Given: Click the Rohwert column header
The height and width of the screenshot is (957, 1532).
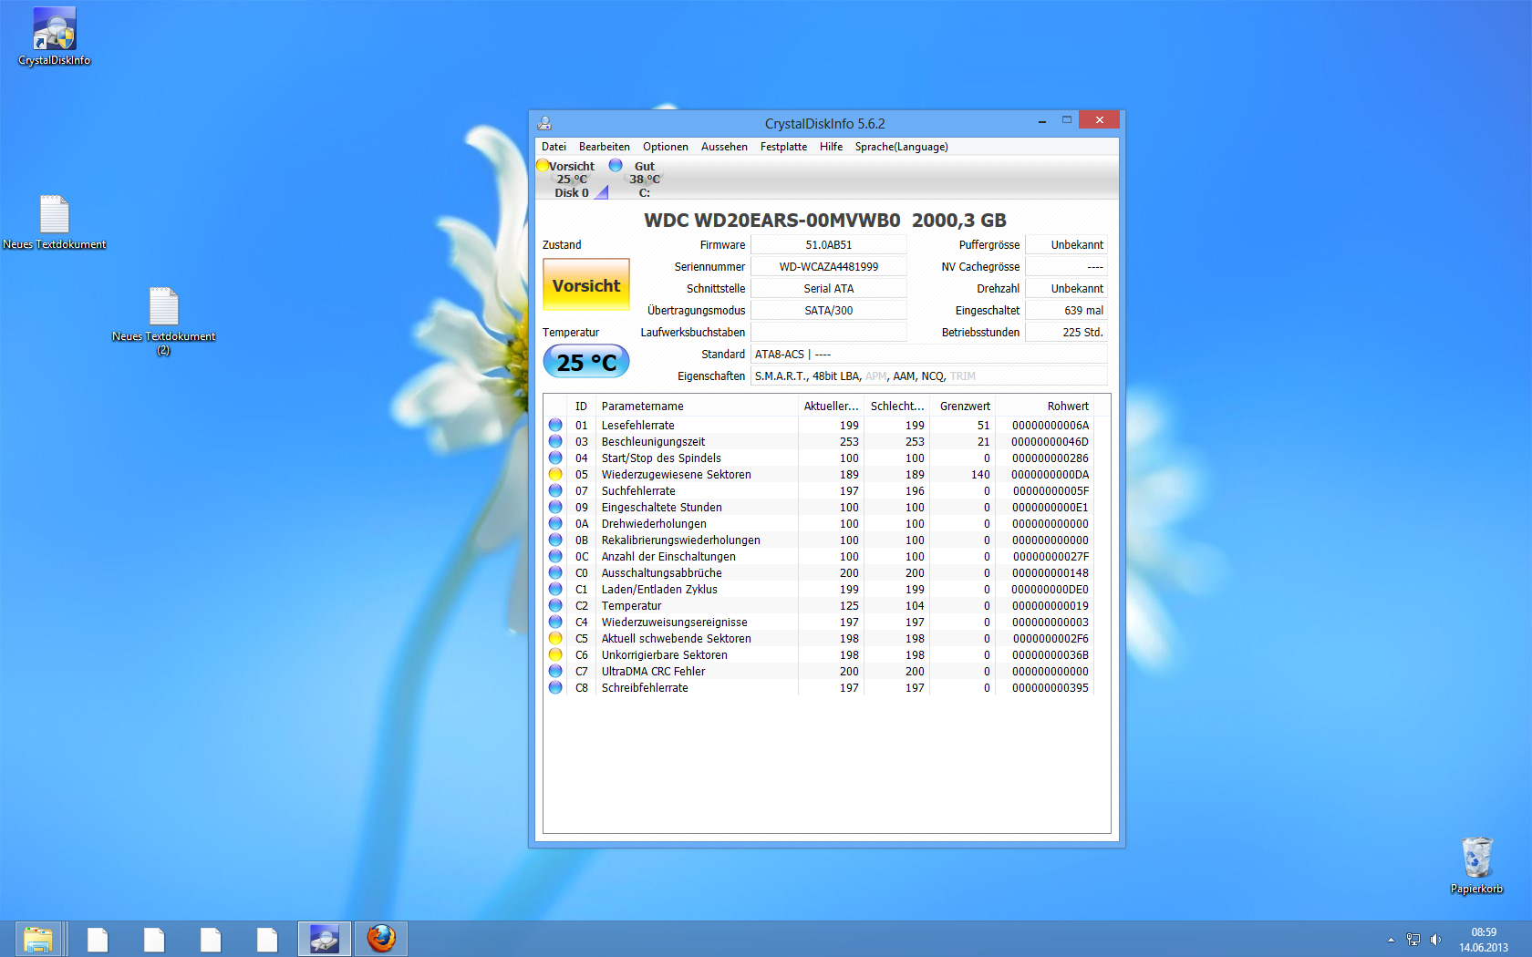Looking at the screenshot, I should (x=1044, y=406).
